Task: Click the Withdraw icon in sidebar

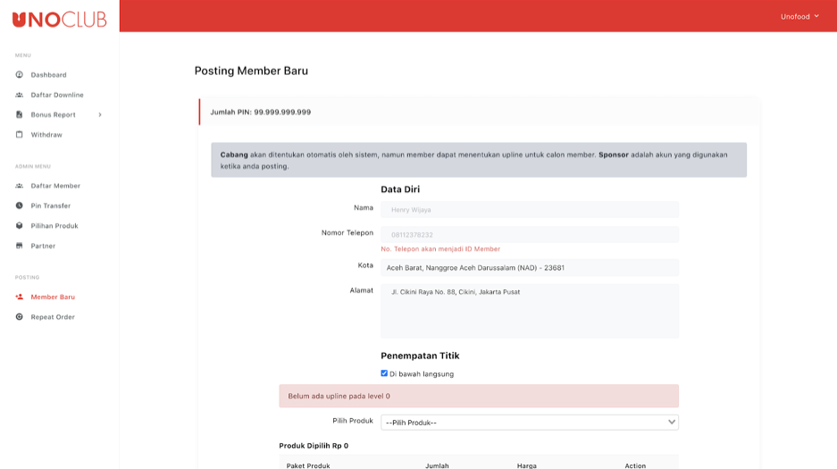Action: pos(20,135)
